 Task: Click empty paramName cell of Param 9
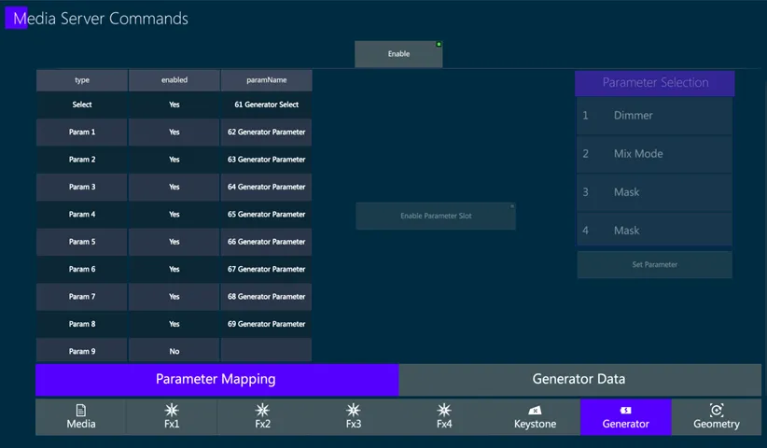[x=267, y=350]
